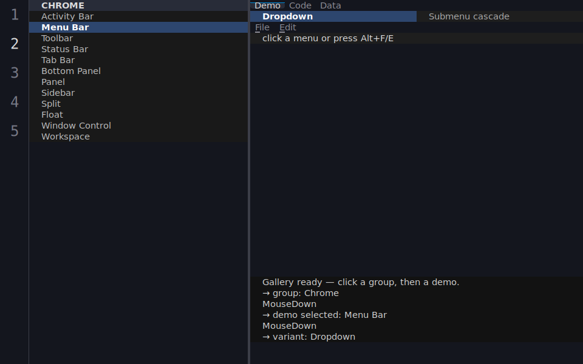
Task: Open the Edit menu
Action: coord(287,27)
